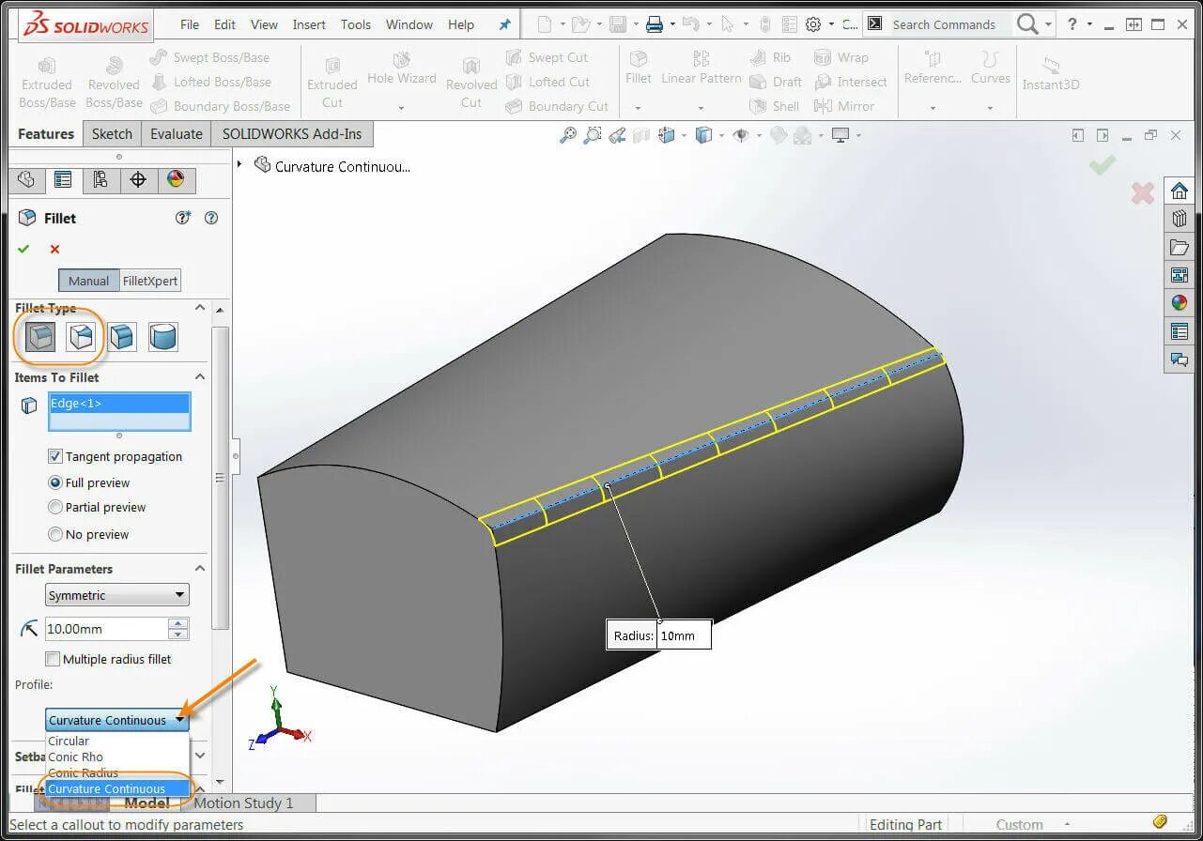Image resolution: width=1203 pixels, height=841 pixels.
Task: Enable Multiple radius fillet
Action: click(x=54, y=658)
